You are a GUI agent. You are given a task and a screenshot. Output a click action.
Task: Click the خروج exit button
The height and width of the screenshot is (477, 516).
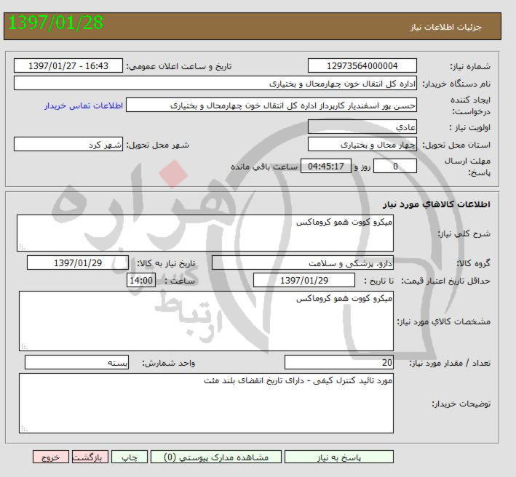pyautogui.click(x=51, y=457)
